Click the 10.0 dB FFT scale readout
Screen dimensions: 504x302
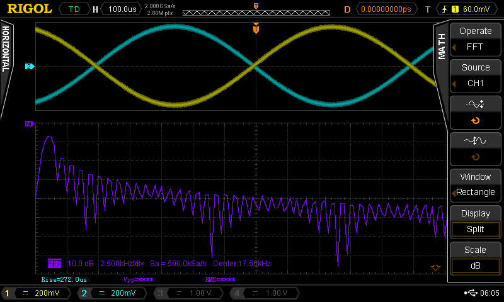click(81, 264)
